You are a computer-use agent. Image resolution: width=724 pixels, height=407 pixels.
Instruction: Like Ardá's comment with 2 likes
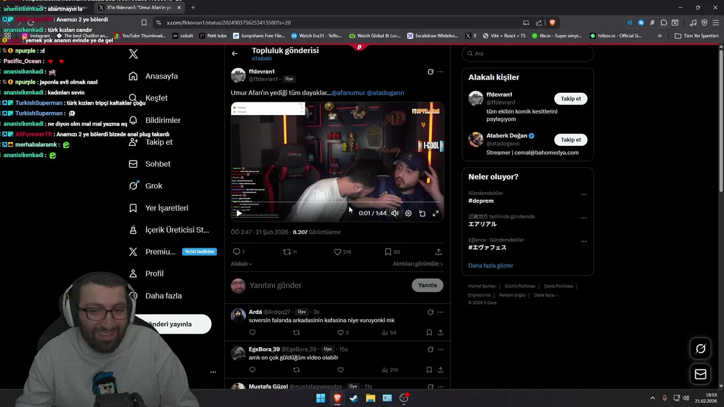[343, 332]
